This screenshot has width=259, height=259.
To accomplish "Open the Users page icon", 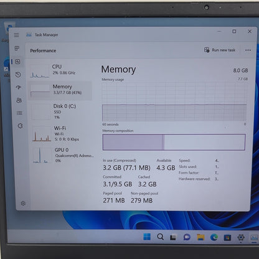I will tap(19, 100).
